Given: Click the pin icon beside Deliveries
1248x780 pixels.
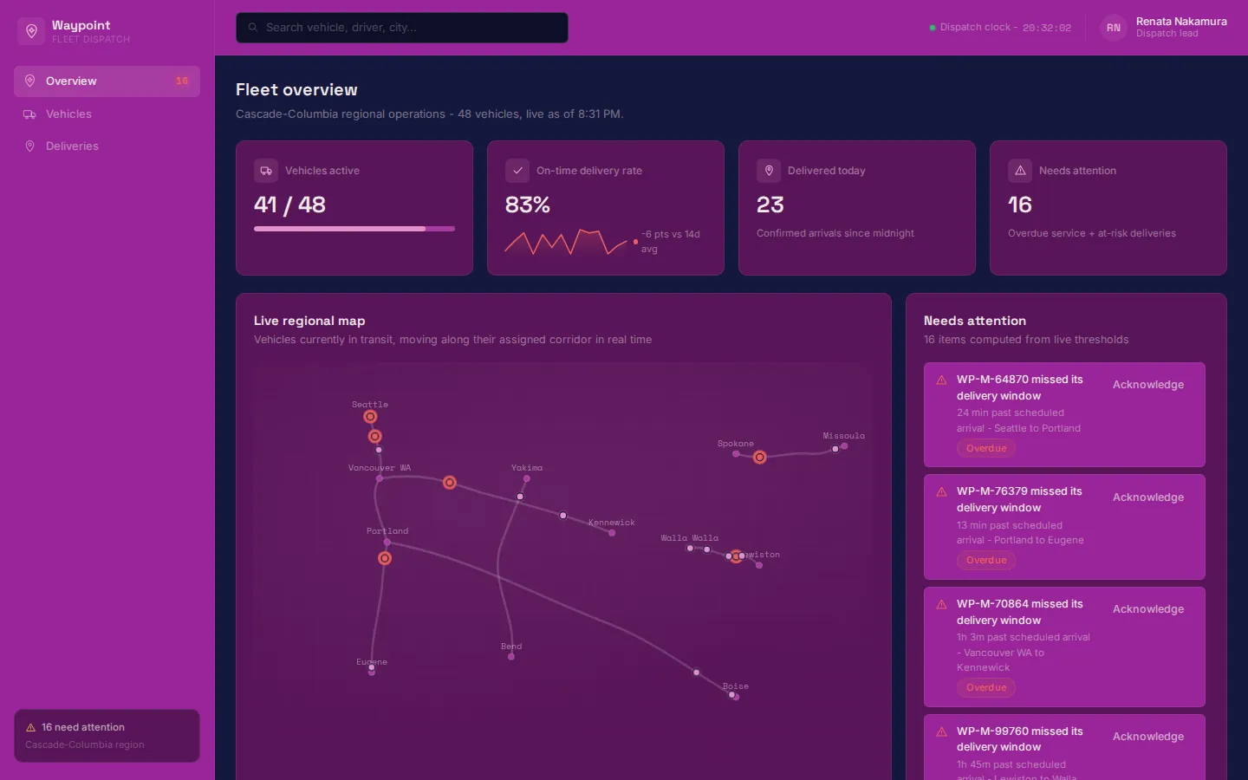Looking at the screenshot, I should coord(29,146).
